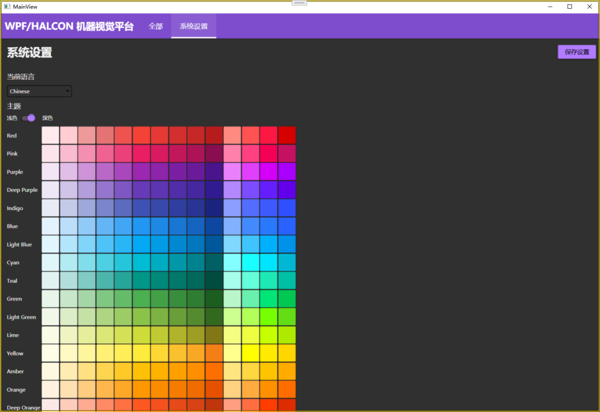Switch to the 全部 tab
Viewport: 600px width, 412px height.
[156, 26]
